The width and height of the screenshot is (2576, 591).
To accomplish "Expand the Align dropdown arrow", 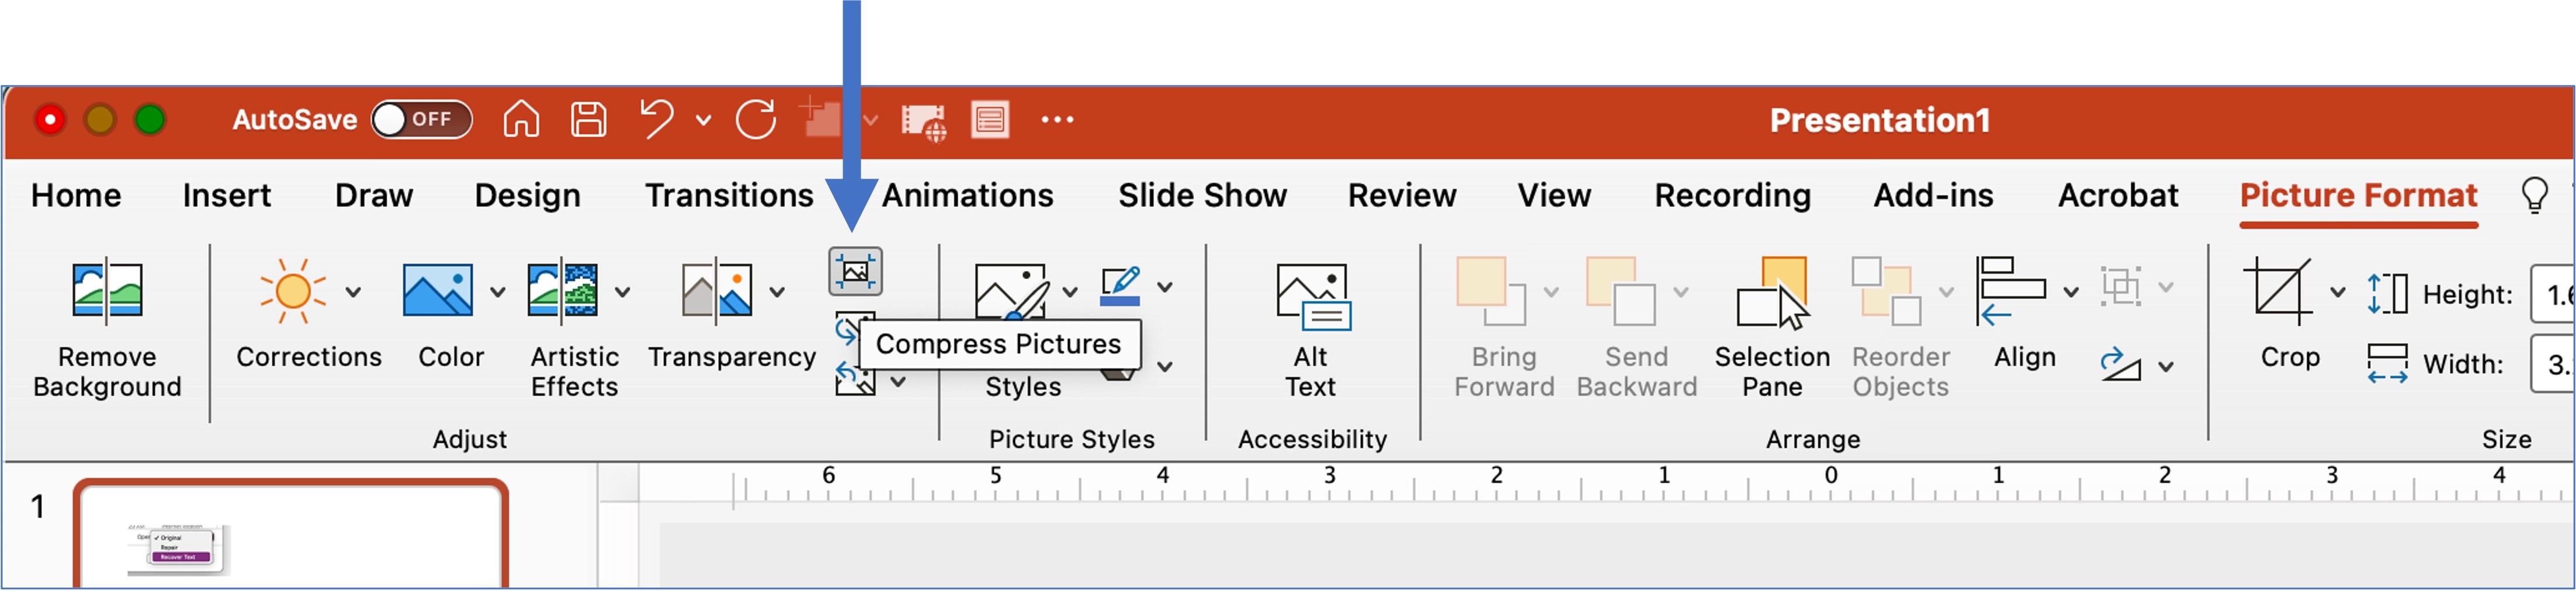I will [2071, 292].
